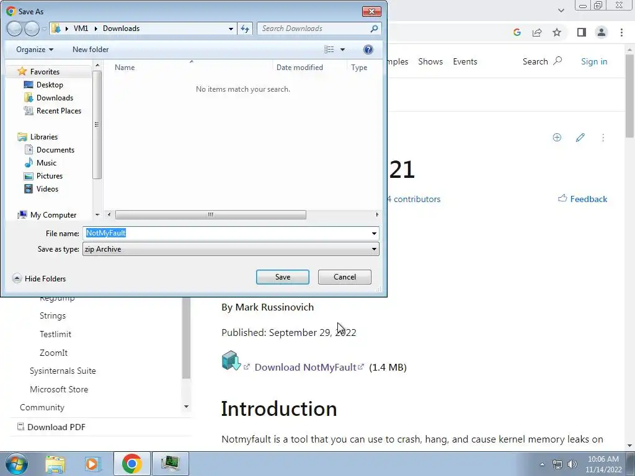The image size is (635, 476).
Task: Select Libraries in navigation pane
Action: point(44,137)
